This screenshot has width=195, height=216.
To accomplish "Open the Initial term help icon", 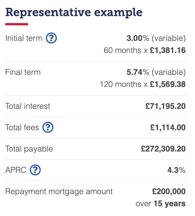I will point(51,38).
